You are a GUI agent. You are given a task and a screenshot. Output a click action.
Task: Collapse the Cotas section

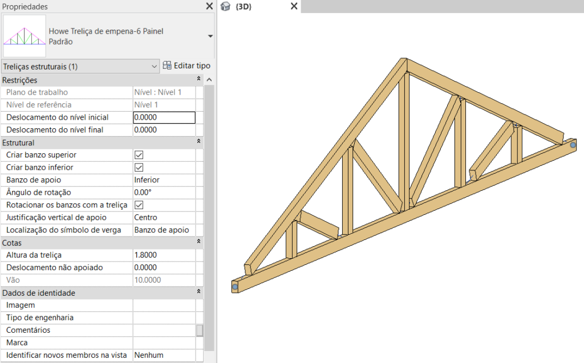[198, 241]
